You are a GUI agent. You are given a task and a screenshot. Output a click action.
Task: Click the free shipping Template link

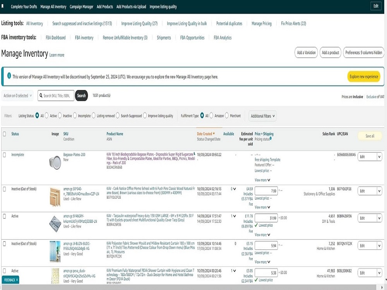pyautogui.click(x=267, y=160)
